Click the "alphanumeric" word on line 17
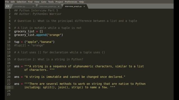The height and width of the screenshot is (100, 179). (83, 66)
